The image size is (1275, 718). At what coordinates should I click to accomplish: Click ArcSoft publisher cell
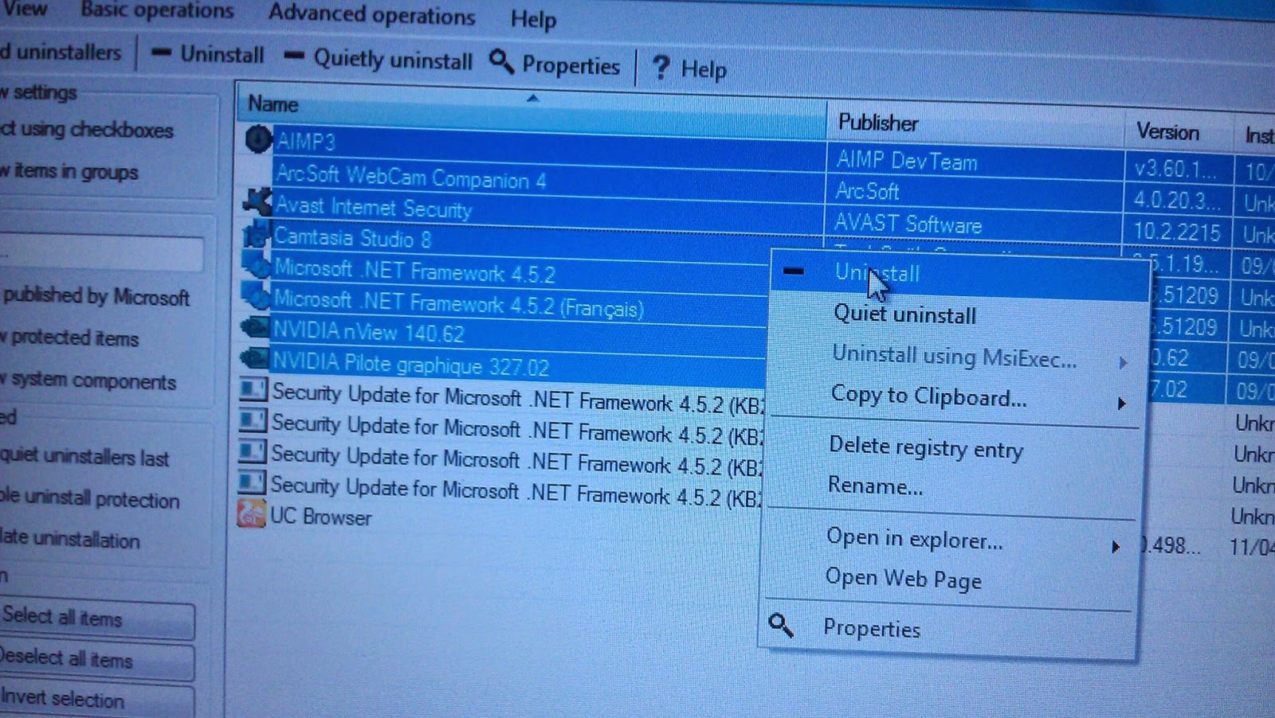[867, 191]
